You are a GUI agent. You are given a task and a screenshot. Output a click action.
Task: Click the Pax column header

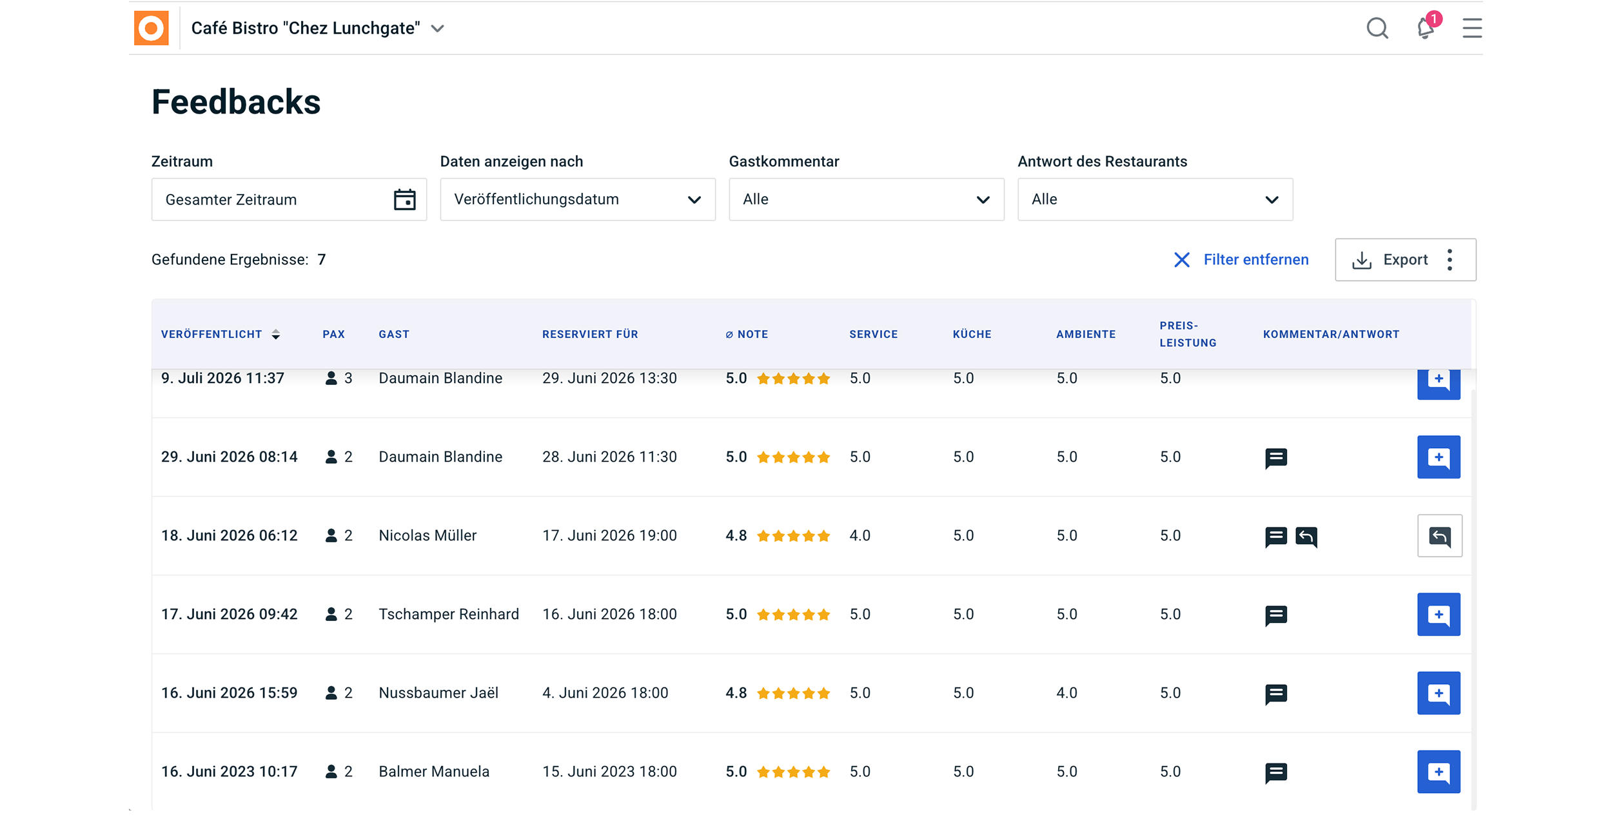[333, 334]
